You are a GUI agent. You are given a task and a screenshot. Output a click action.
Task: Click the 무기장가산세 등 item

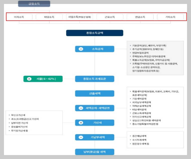(19, 131)
